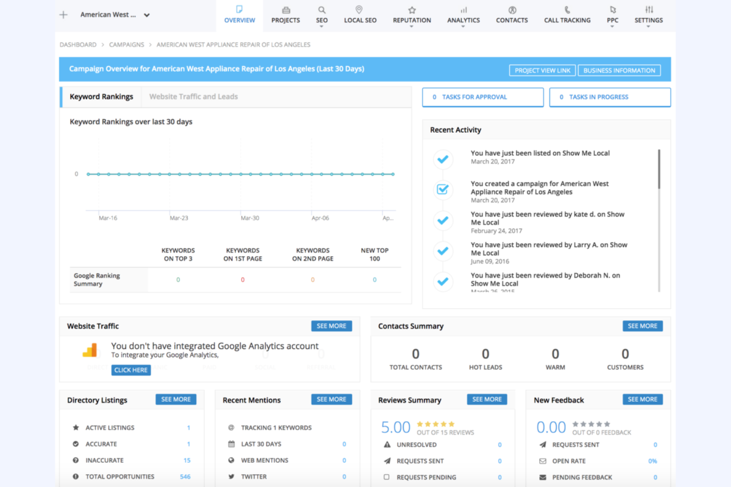Viewport: 731px width, 487px height.
Task: Switch to the Overview tab
Action: pos(240,15)
